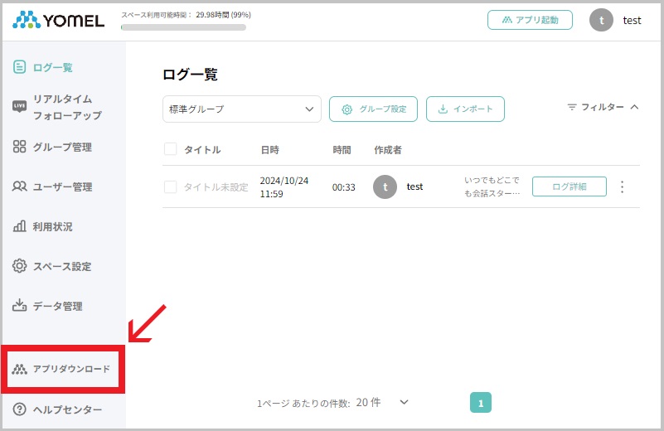Image resolution: width=664 pixels, height=431 pixels.
Task: Click the LIVE real-time follow-up icon
Action: point(19,106)
